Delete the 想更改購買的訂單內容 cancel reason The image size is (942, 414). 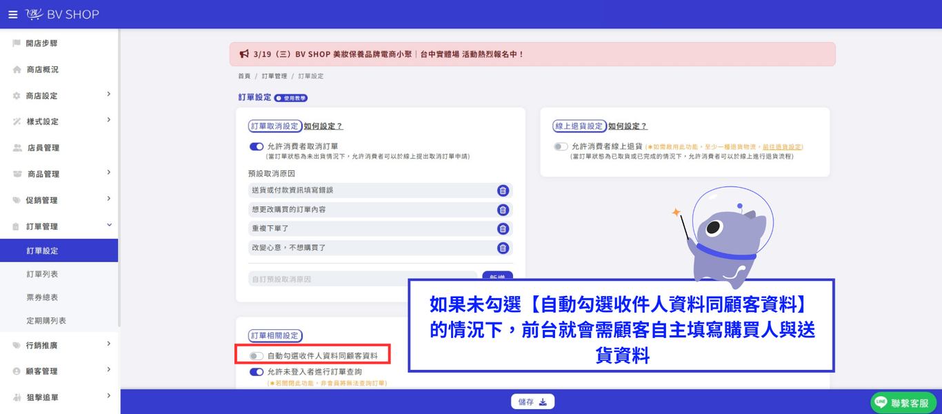[503, 210]
